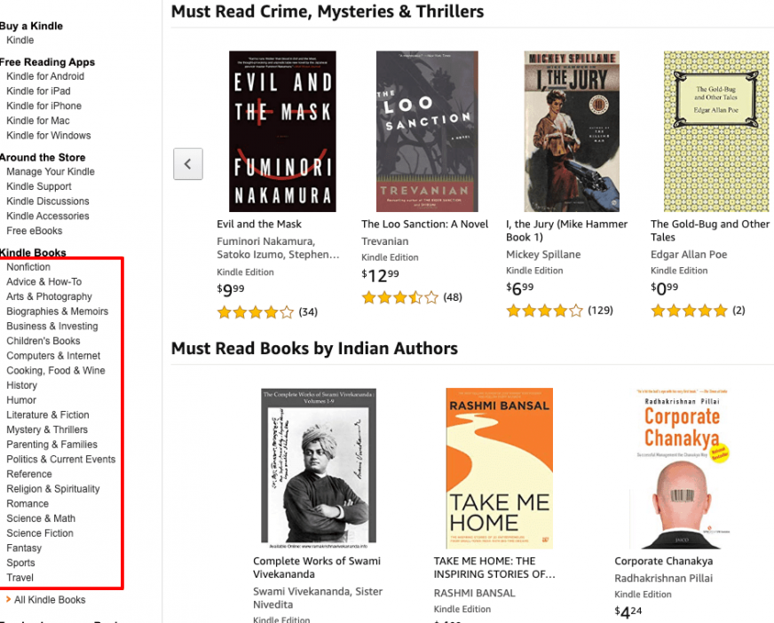This screenshot has width=774, height=623.
Task: Select Kindle for Android app link
Action: [45, 76]
